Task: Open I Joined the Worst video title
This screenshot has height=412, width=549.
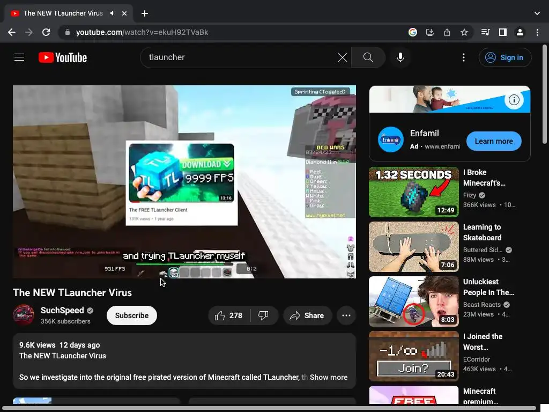Action: (483, 342)
